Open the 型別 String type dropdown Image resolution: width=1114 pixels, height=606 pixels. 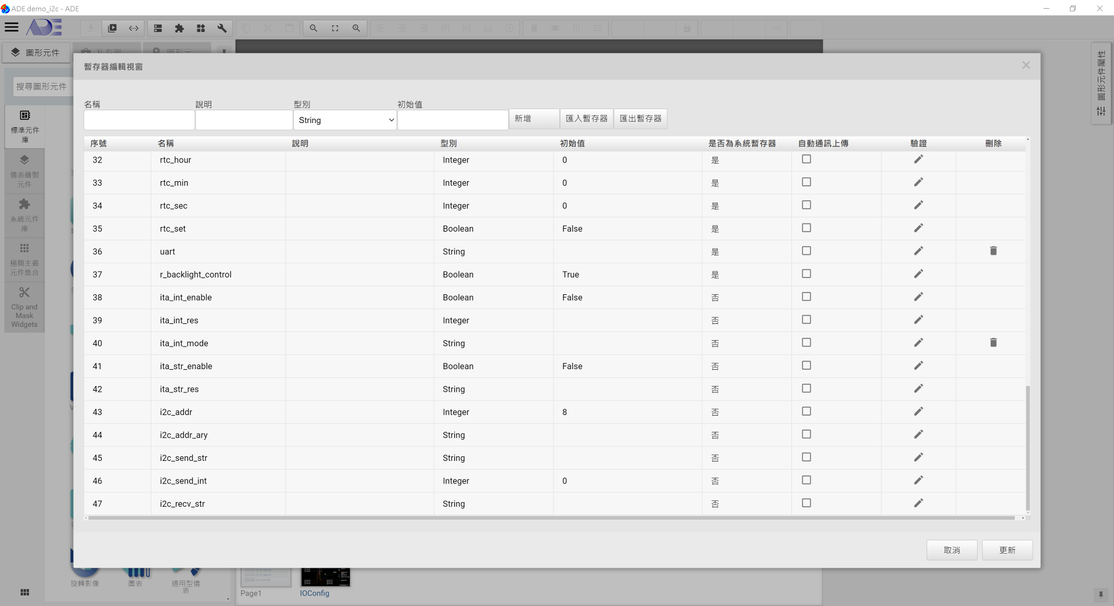[x=345, y=120]
